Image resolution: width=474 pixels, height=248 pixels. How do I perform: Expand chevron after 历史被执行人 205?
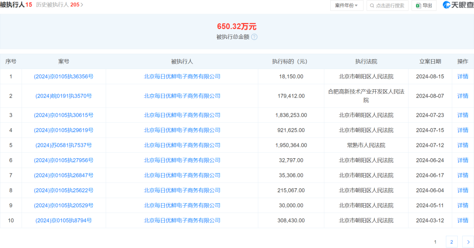pos(82,5)
